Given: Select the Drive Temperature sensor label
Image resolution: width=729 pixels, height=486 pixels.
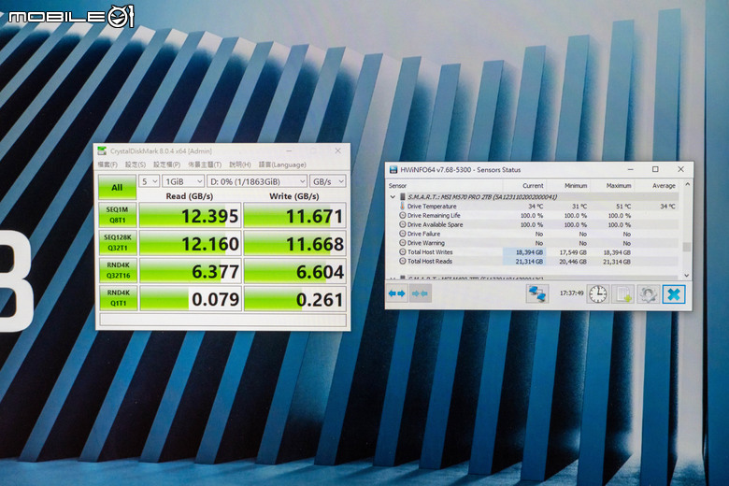Looking at the screenshot, I should tap(432, 206).
